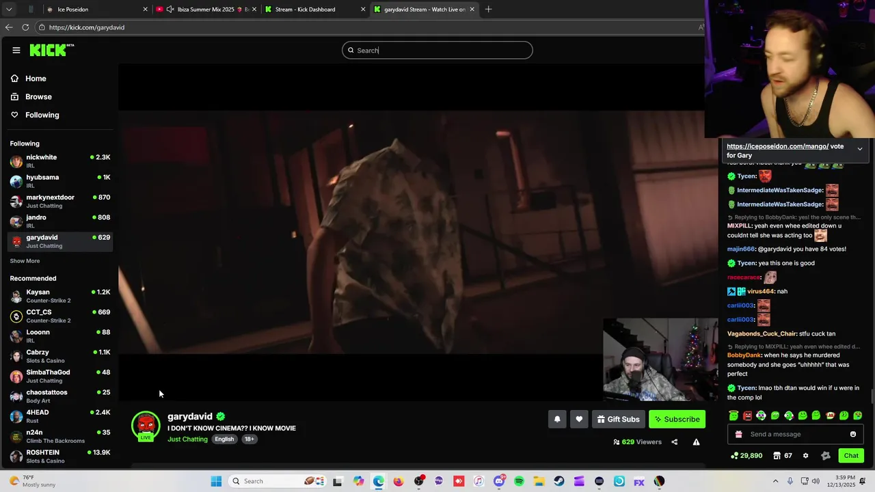Open recommended channel Cabrzy

click(x=60, y=356)
